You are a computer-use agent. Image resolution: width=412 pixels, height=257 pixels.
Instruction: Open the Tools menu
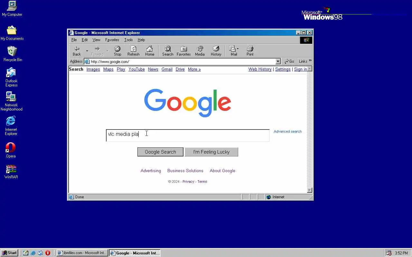coord(128,40)
